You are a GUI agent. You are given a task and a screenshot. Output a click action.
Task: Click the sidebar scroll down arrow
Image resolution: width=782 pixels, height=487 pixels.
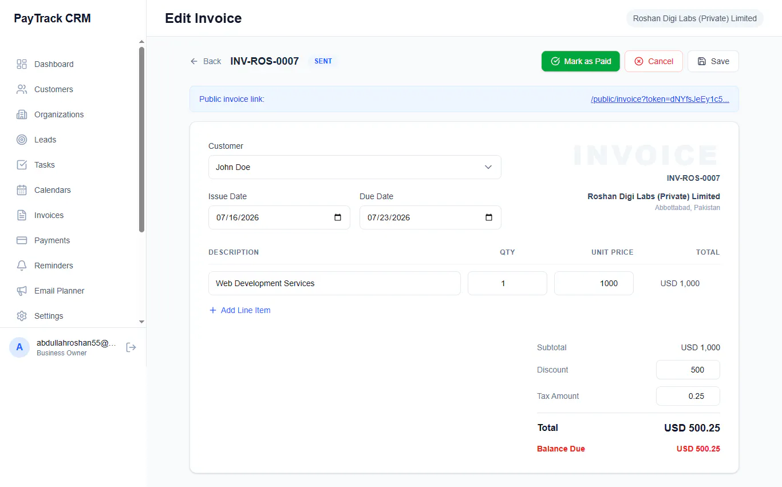click(142, 322)
